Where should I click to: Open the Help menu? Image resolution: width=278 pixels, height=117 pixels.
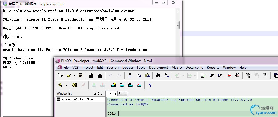click(x=243, y=68)
